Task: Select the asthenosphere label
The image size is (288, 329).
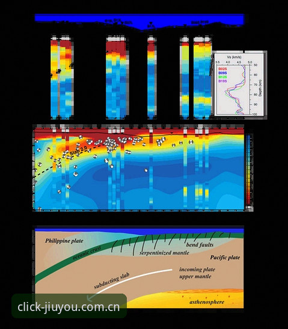Action: click(207, 302)
